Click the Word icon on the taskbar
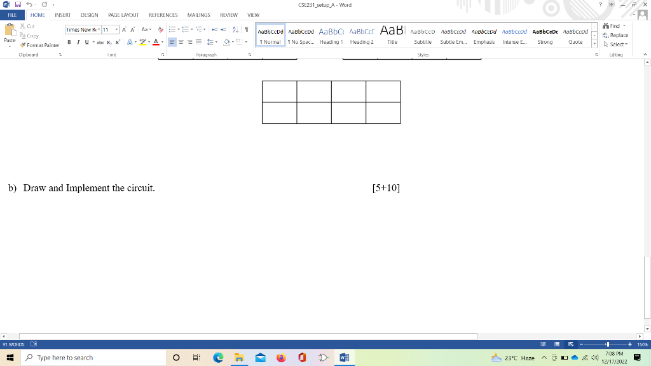This screenshot has height=366, width=651. (344, 357)
